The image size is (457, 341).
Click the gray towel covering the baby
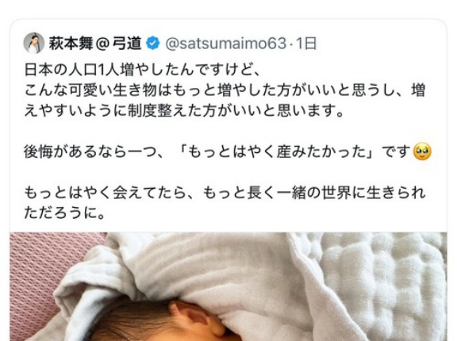tap(204, 271)
